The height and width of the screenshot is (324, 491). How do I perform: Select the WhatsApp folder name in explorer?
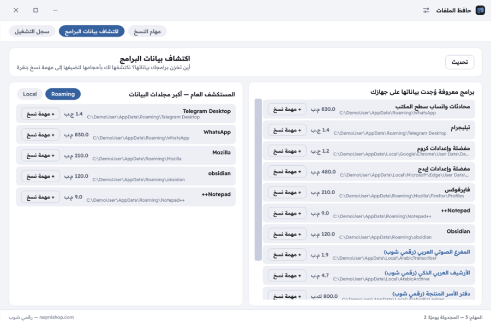(217, 132)
